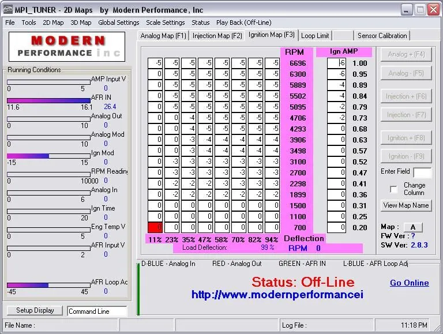Click the Load Deflection 99 % value

point(267,247)
